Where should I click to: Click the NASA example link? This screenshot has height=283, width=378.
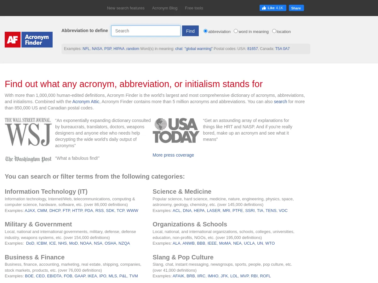(x=97, y=49)
